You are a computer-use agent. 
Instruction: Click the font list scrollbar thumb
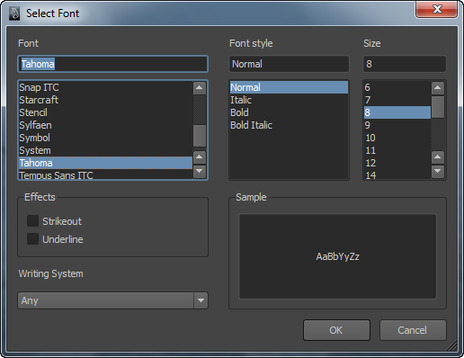pos(200,136)
